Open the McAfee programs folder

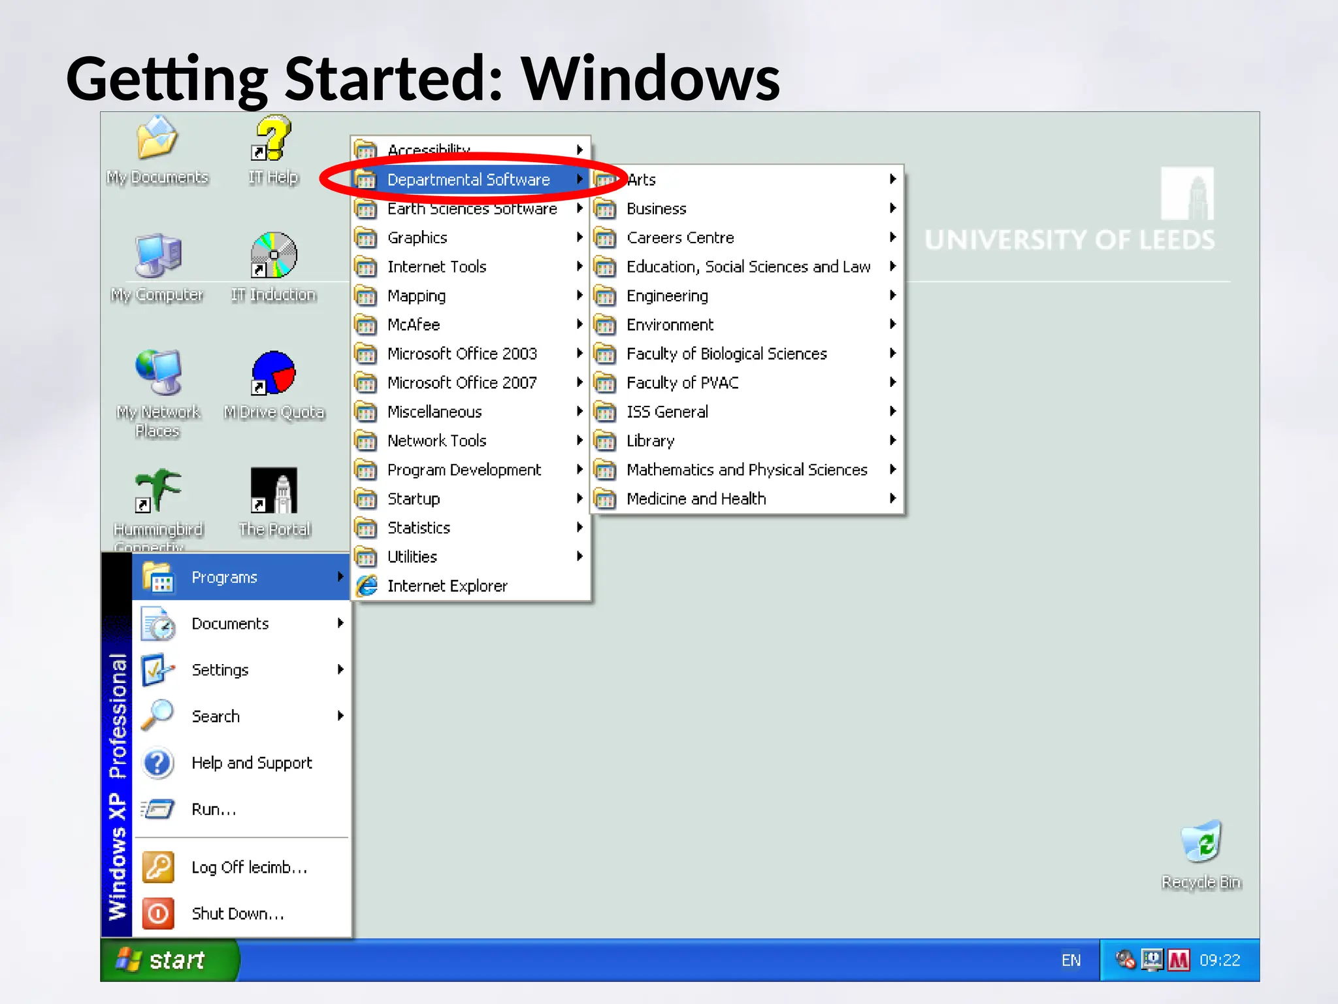click(x=470, y=324)
